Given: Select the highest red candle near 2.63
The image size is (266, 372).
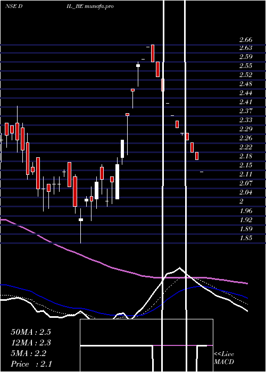Looking at the screenshot, I should pos(153,53).
